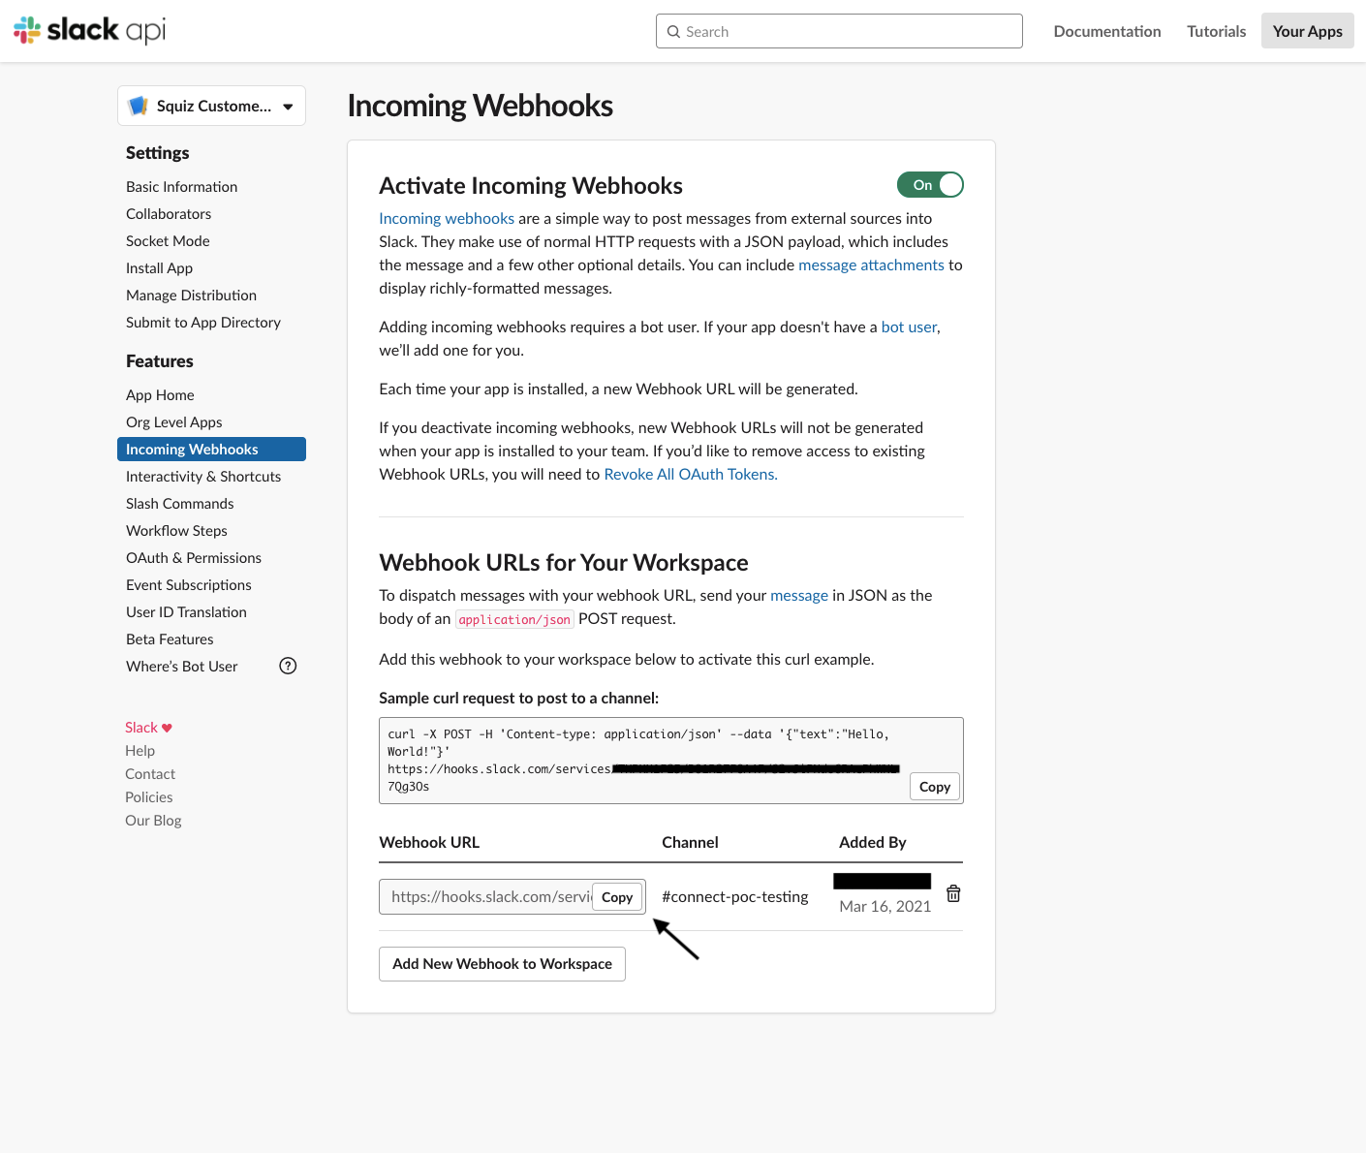
Task: Click the sample curl code box
Action: (x=671, y=761)
